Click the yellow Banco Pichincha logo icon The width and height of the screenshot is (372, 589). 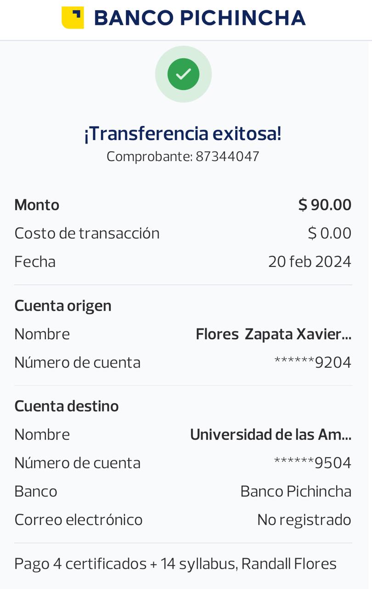tap(73, 18)
